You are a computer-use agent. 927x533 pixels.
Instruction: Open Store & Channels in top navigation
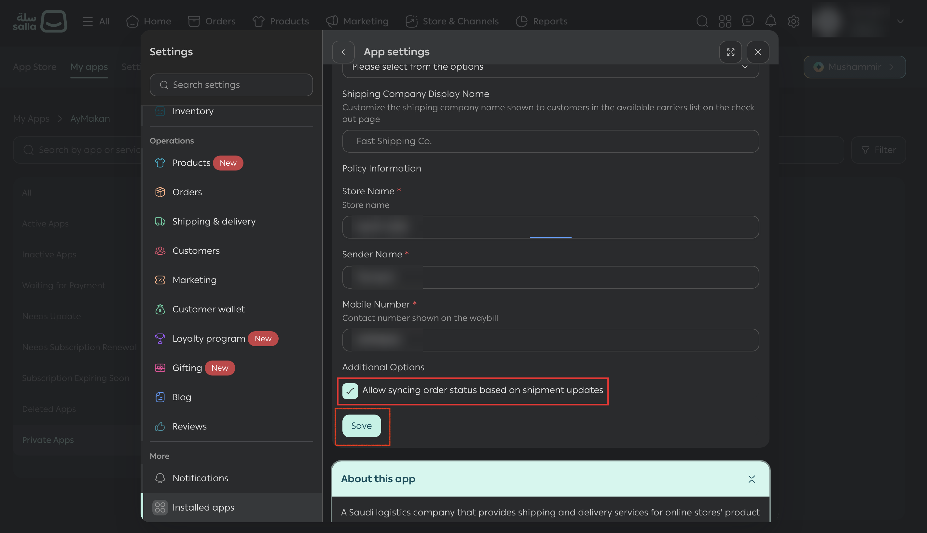tap(452, 21)
